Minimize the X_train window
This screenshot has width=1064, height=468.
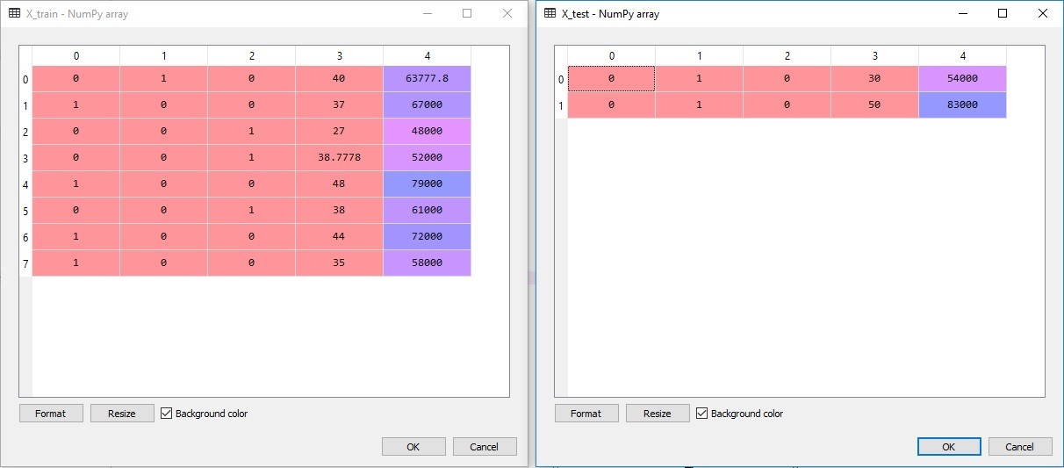[x=427, y=13]
